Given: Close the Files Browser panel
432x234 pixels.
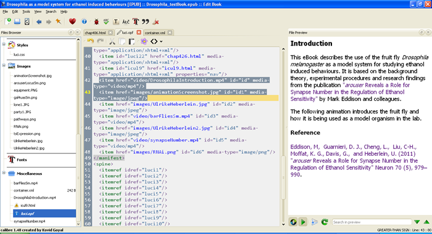Looking at the screenshot, I should (77, 33).
